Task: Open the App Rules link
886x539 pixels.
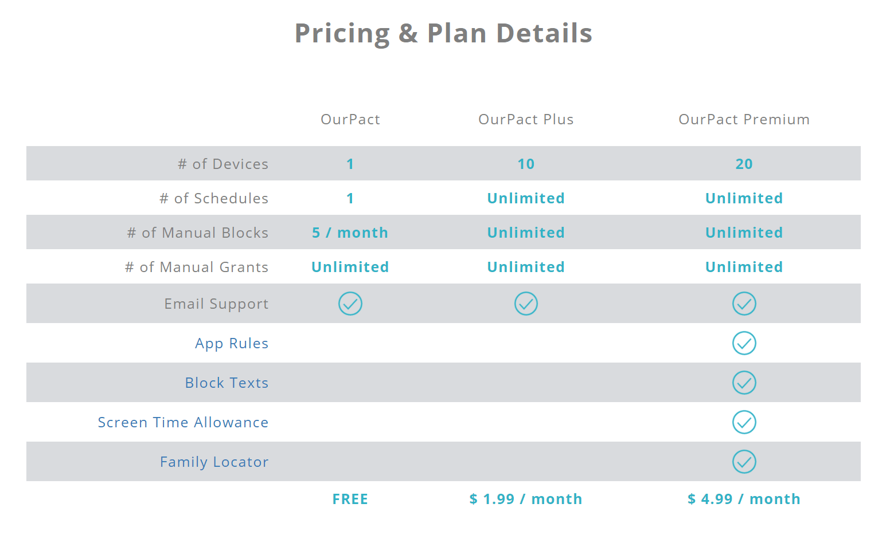Action: [232, 344]
